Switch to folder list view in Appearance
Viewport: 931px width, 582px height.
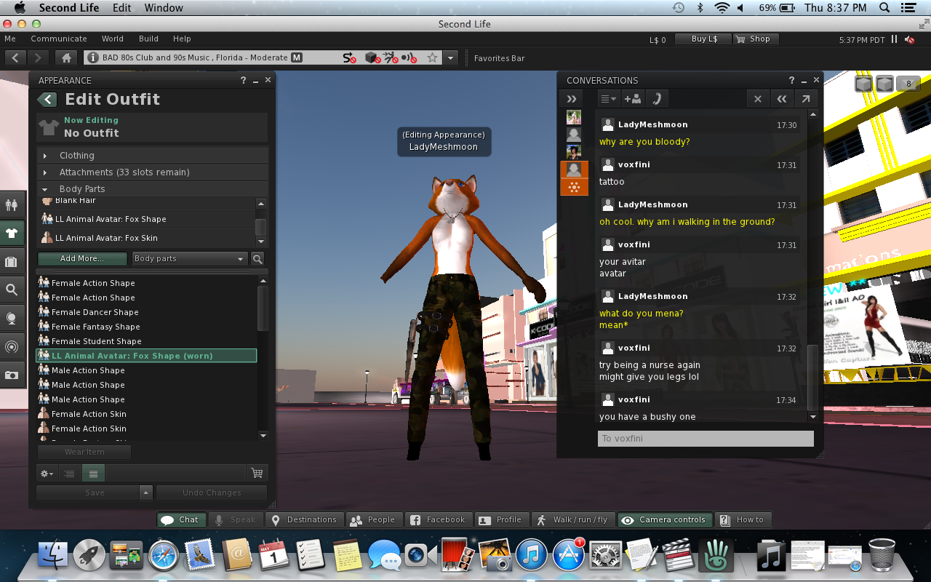click(x=69, y=474)
